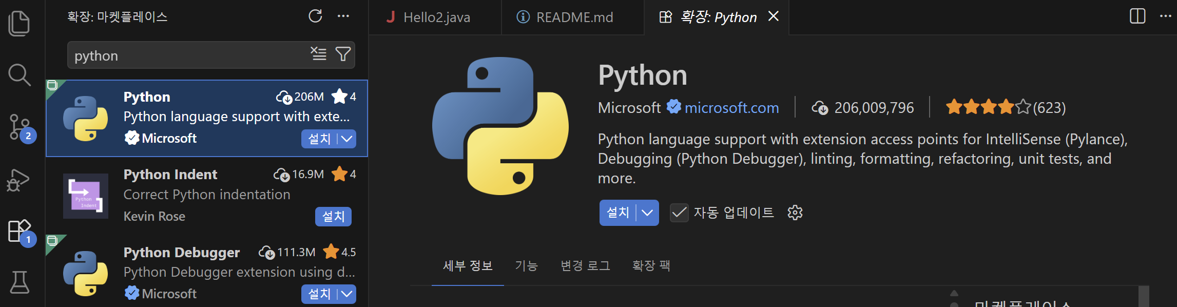Refresh the extensions marketplace list

point(315,16)
